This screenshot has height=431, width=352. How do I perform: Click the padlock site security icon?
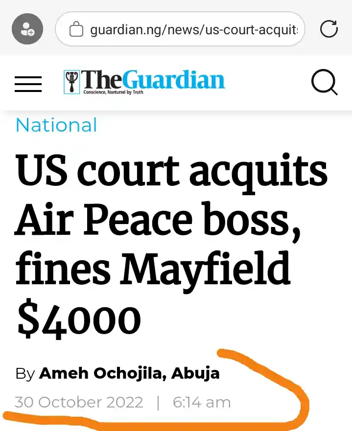pyautogui.click(x=77, y=29)
